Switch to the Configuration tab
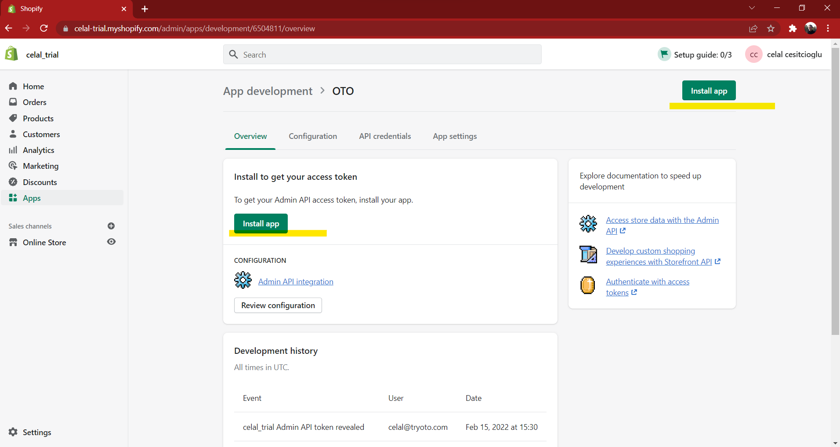This screenshot has width=840, height=447. [x=313, y=136]
